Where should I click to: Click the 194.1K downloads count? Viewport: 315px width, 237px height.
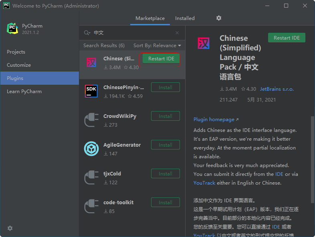114,96
